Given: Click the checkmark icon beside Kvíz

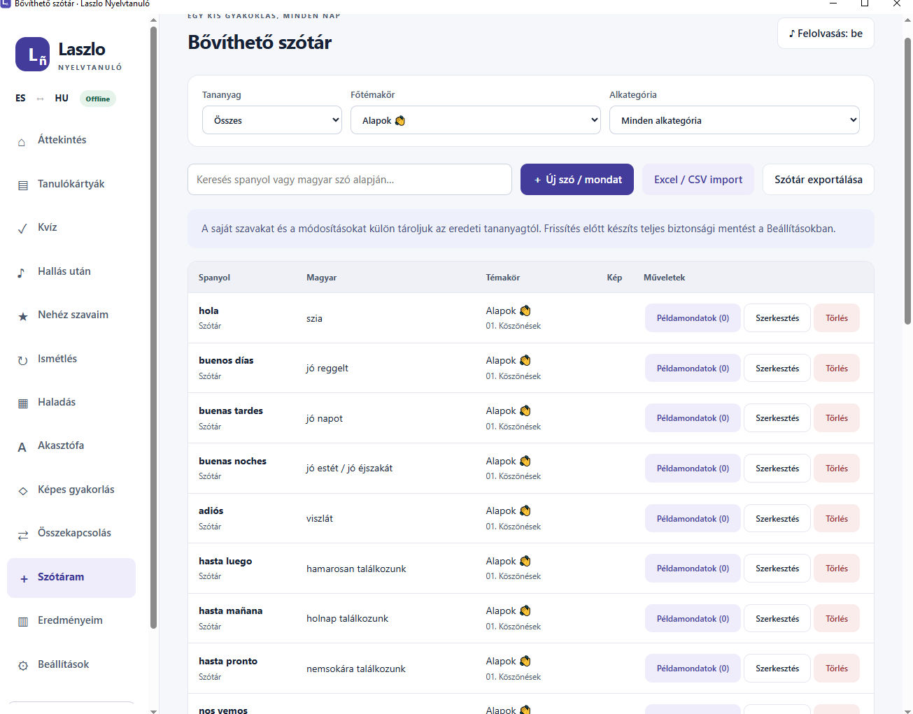Looking at the screenshot, I should pyautogui.click(x=22, y=228).
